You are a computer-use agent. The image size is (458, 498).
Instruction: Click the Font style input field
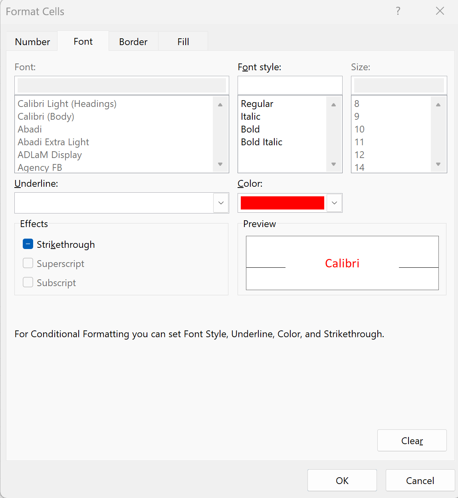[290, 85]
